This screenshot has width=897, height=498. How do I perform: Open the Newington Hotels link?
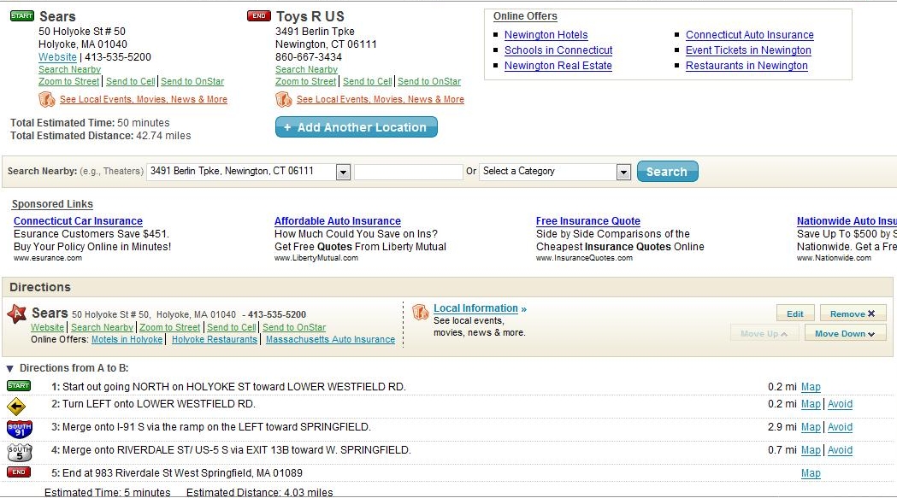(546, 35)
